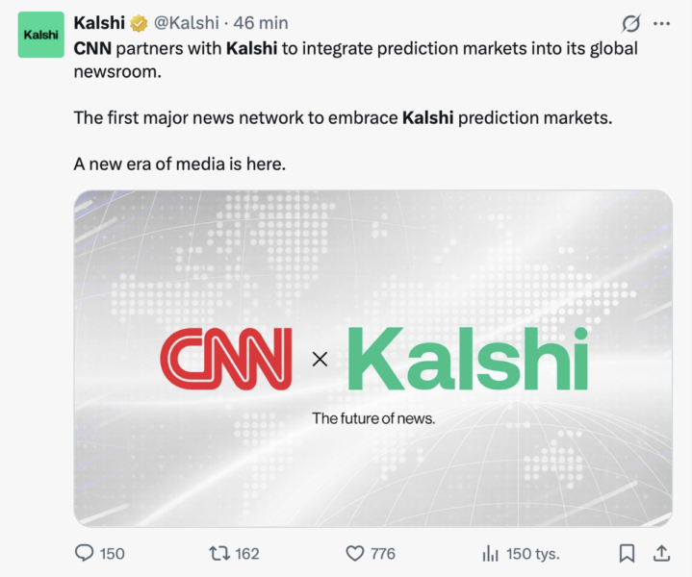Click the 150 replies count
Image resolution: width=692 pixels, height=577 pixels.
tap(113, 554)
